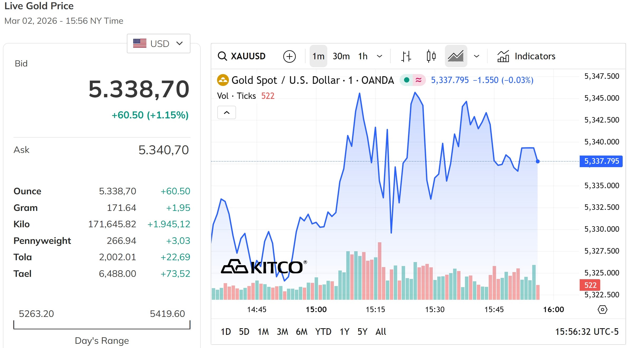Switch to the 1m interval

[x=318, y=56]
